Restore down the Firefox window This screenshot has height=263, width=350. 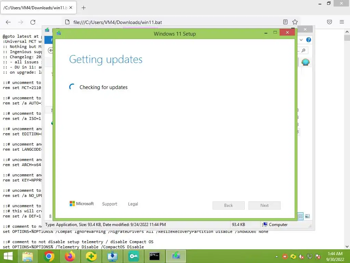click(328, 3)
